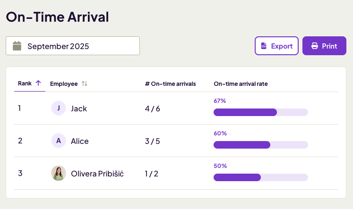The height and width of the screenshot is (209, 353).
Task: Click Olivera's 50% progress bar
Action: pos(260,177)
